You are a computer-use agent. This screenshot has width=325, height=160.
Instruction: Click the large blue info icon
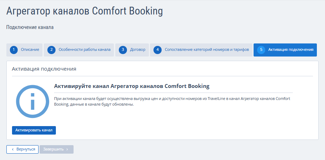(x=33, y=101)
